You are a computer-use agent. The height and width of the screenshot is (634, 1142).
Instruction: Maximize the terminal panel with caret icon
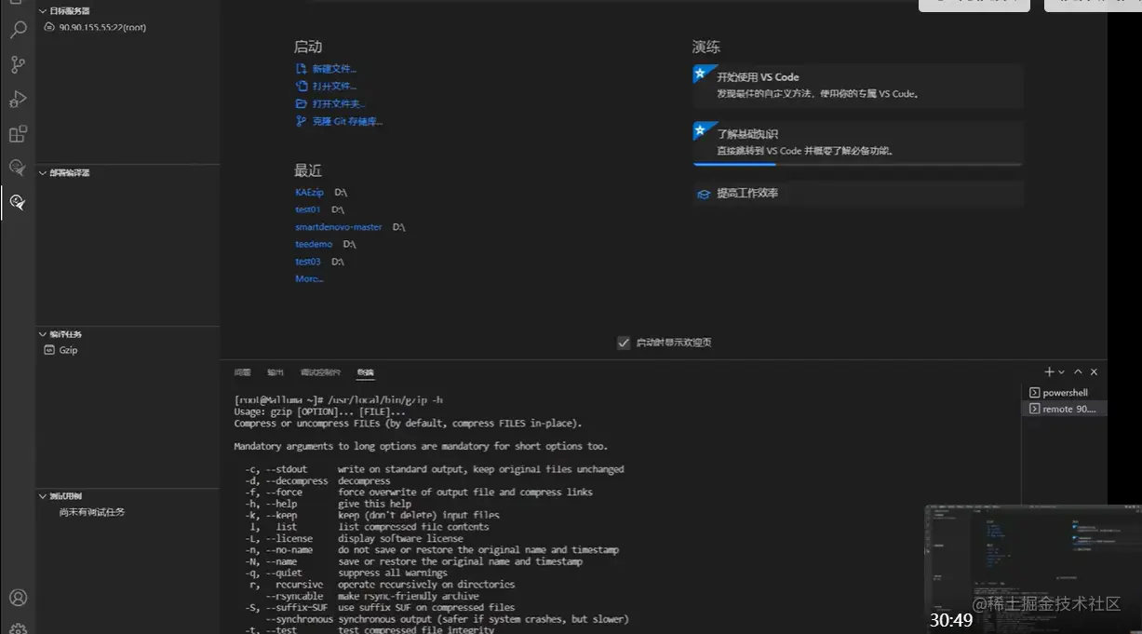click(1078, 371)
